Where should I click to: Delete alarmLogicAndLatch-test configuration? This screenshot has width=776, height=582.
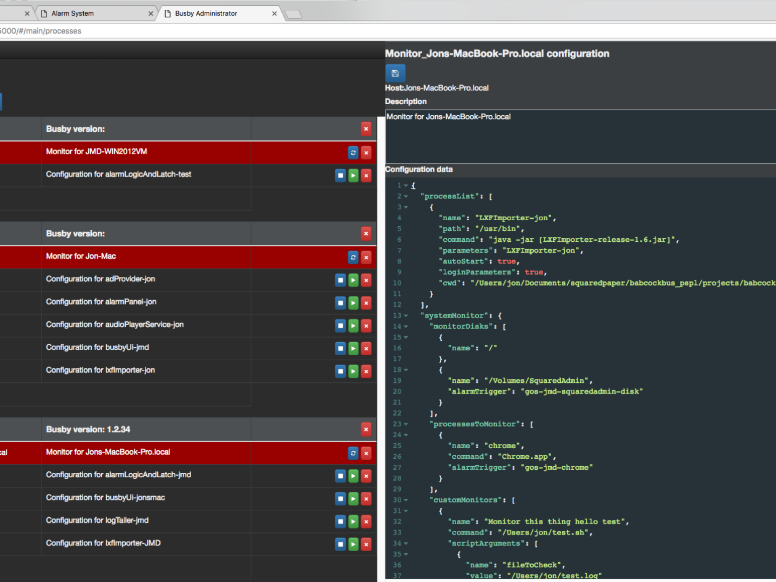pyautogui.click(x=366, y=175)
